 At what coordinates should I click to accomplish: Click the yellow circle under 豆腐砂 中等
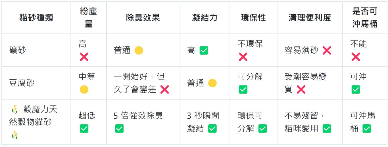click(84, 90)
